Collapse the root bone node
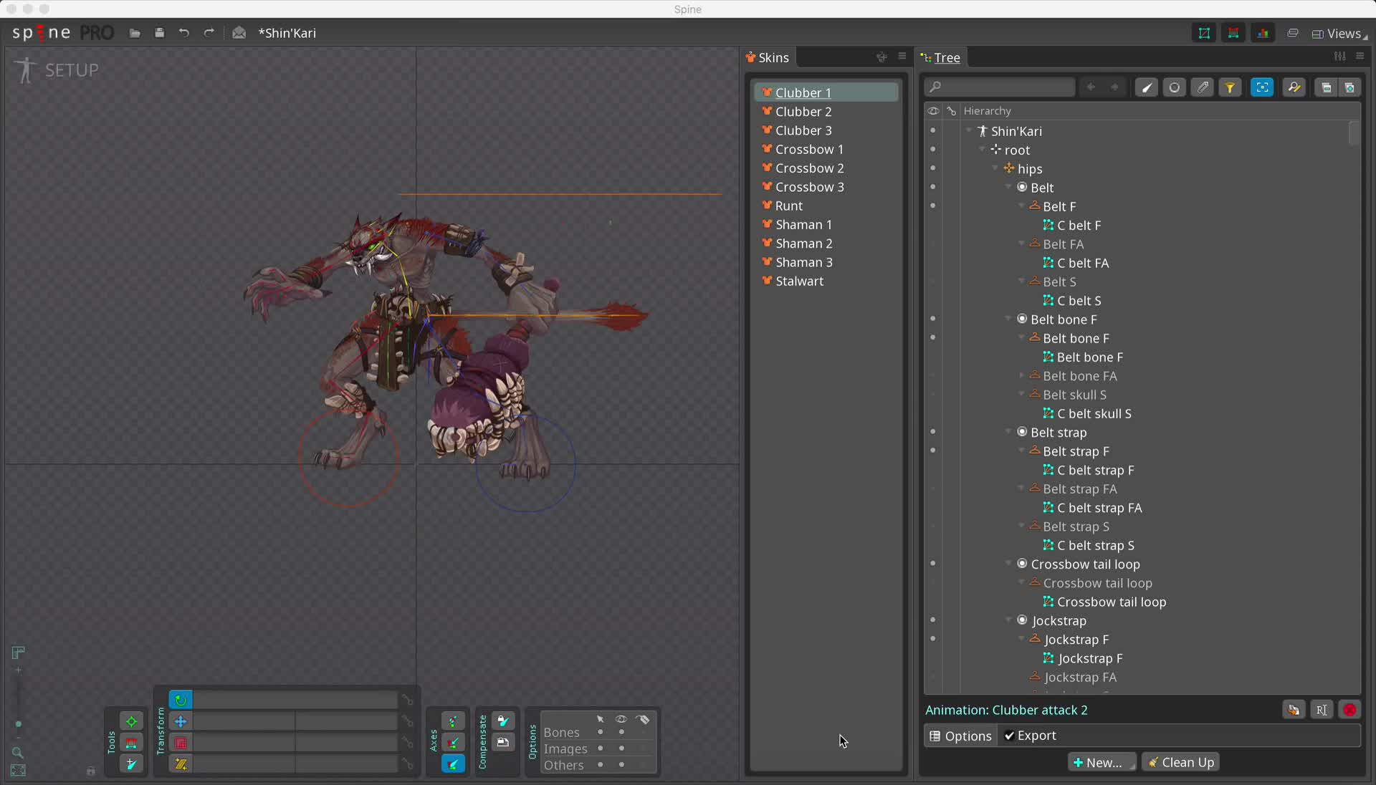The width and height of the screenshot is (1376, 785). point(982,150)
